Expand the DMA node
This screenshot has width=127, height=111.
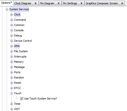pyautogui.click(x=12, y=46)
